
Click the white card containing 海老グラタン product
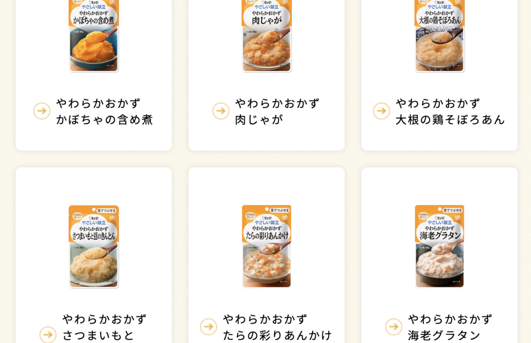coord(440,255)
